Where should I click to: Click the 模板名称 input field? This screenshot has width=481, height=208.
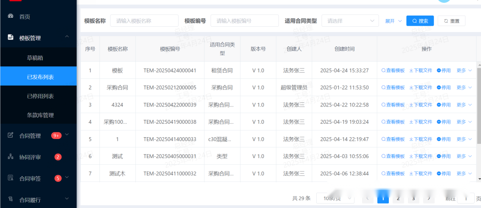click(x=144, y=21)
